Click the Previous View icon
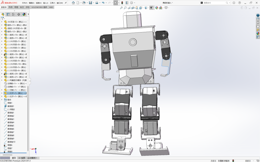The width and height of the screenshot is (260, 162). [129, 8]
